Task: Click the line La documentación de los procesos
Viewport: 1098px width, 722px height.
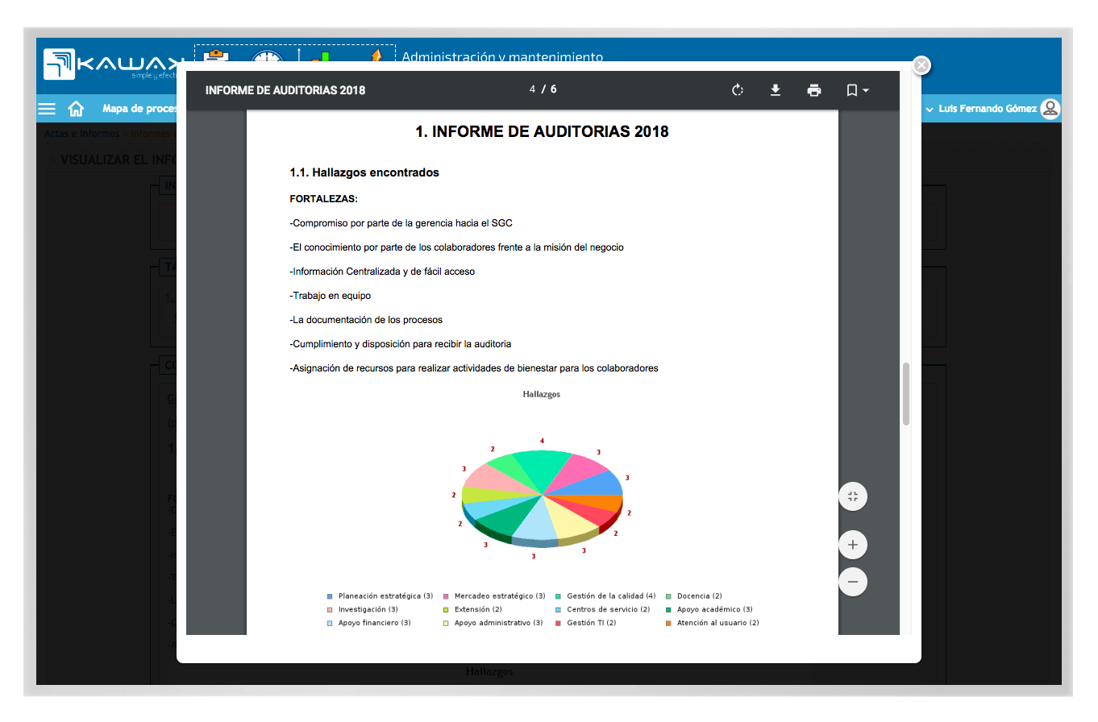Action: [x=366, y=320]
